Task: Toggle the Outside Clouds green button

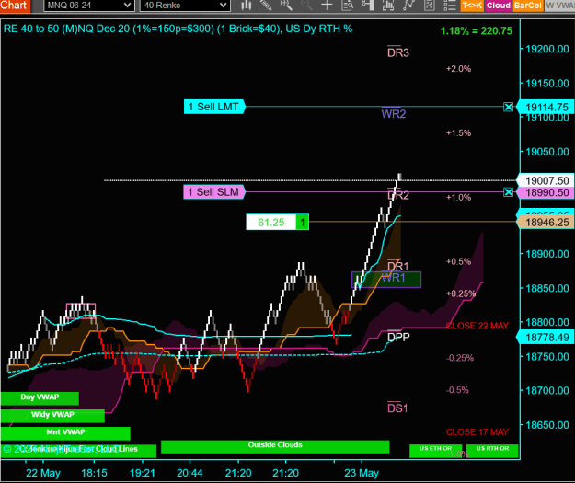Action: click(x=275, y=447)
